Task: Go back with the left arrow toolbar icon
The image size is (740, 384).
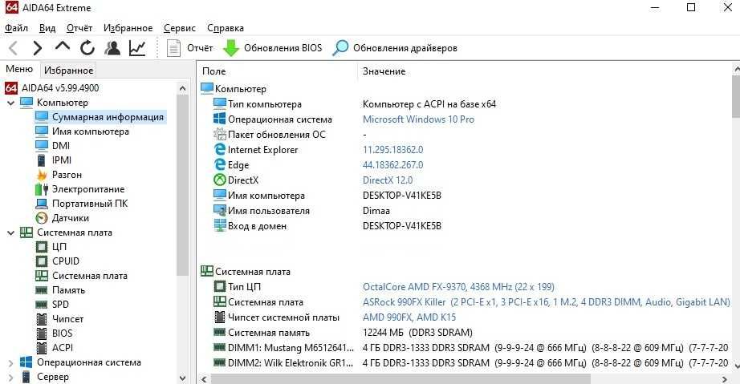Action: (13, 48)
